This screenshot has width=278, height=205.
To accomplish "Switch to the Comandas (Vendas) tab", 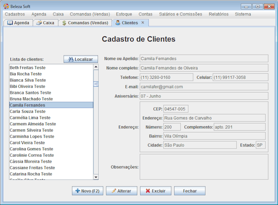I will pyautogui.click(x=85, y=23).
